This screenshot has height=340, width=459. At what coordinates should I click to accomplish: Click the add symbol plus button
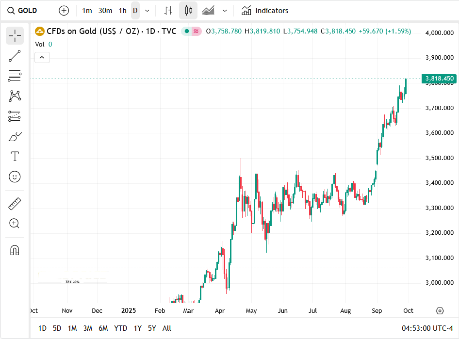pyautogui.click(x=64, y=11)
